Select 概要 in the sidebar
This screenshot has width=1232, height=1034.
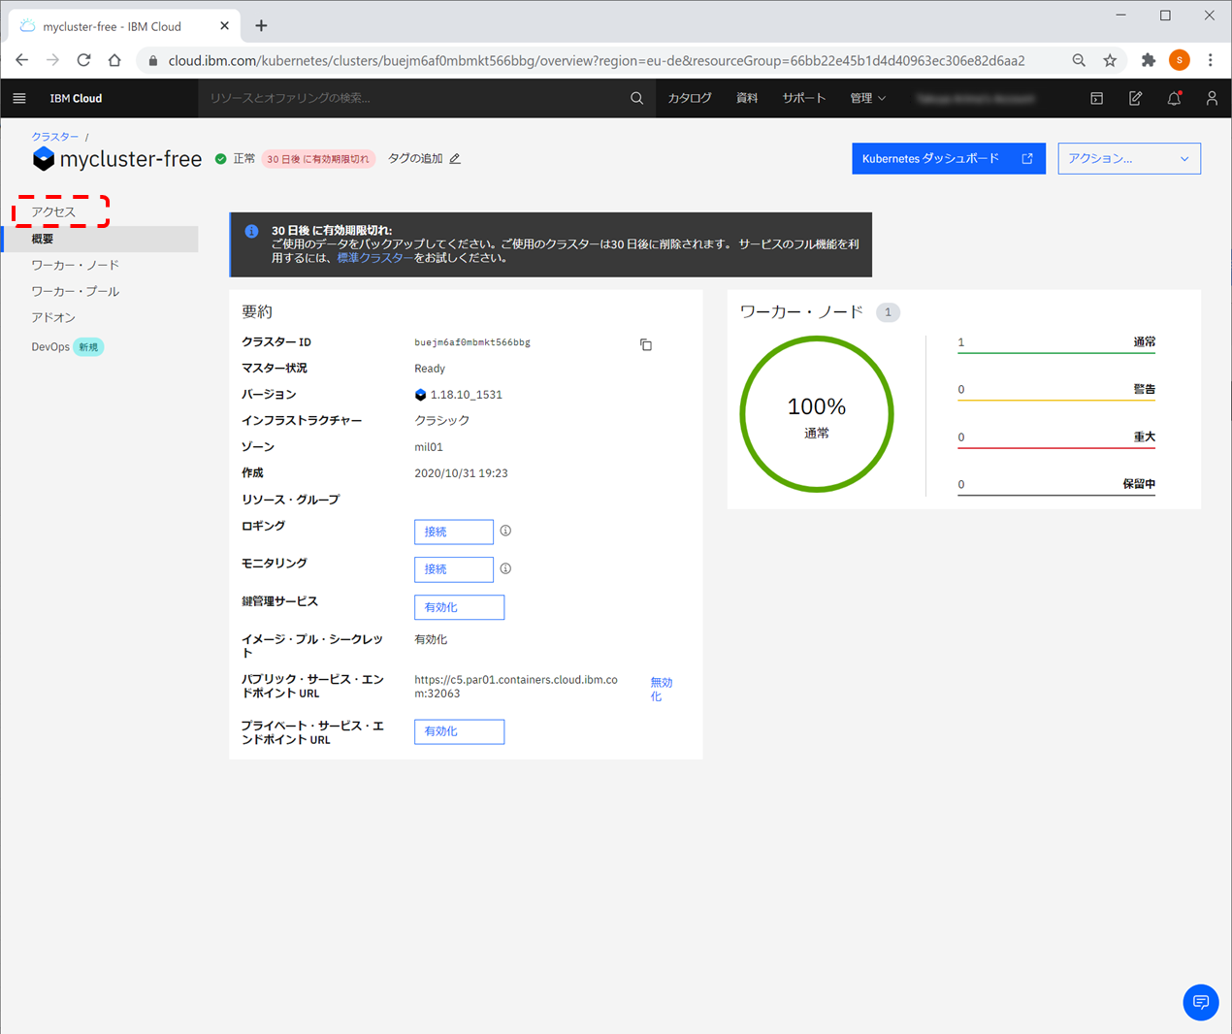click(x=100, y=239)
